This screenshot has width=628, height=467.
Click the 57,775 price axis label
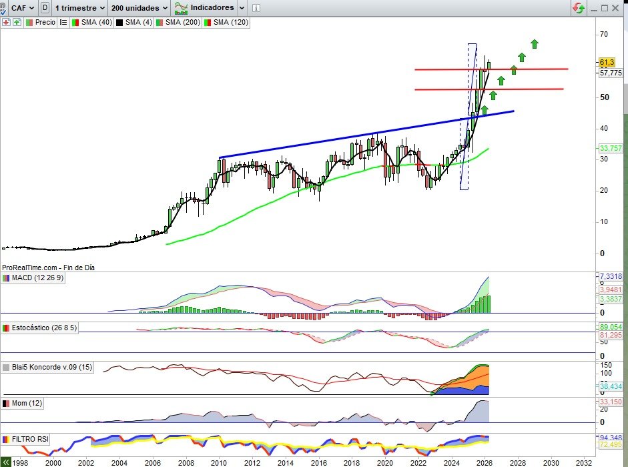[611, 73]
